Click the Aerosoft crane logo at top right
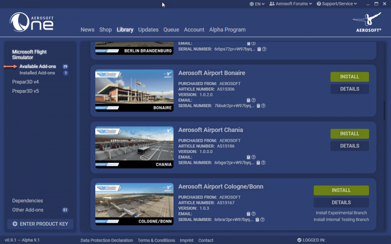The width and height of the screenshot is (391, 244). tap(367, 22)
